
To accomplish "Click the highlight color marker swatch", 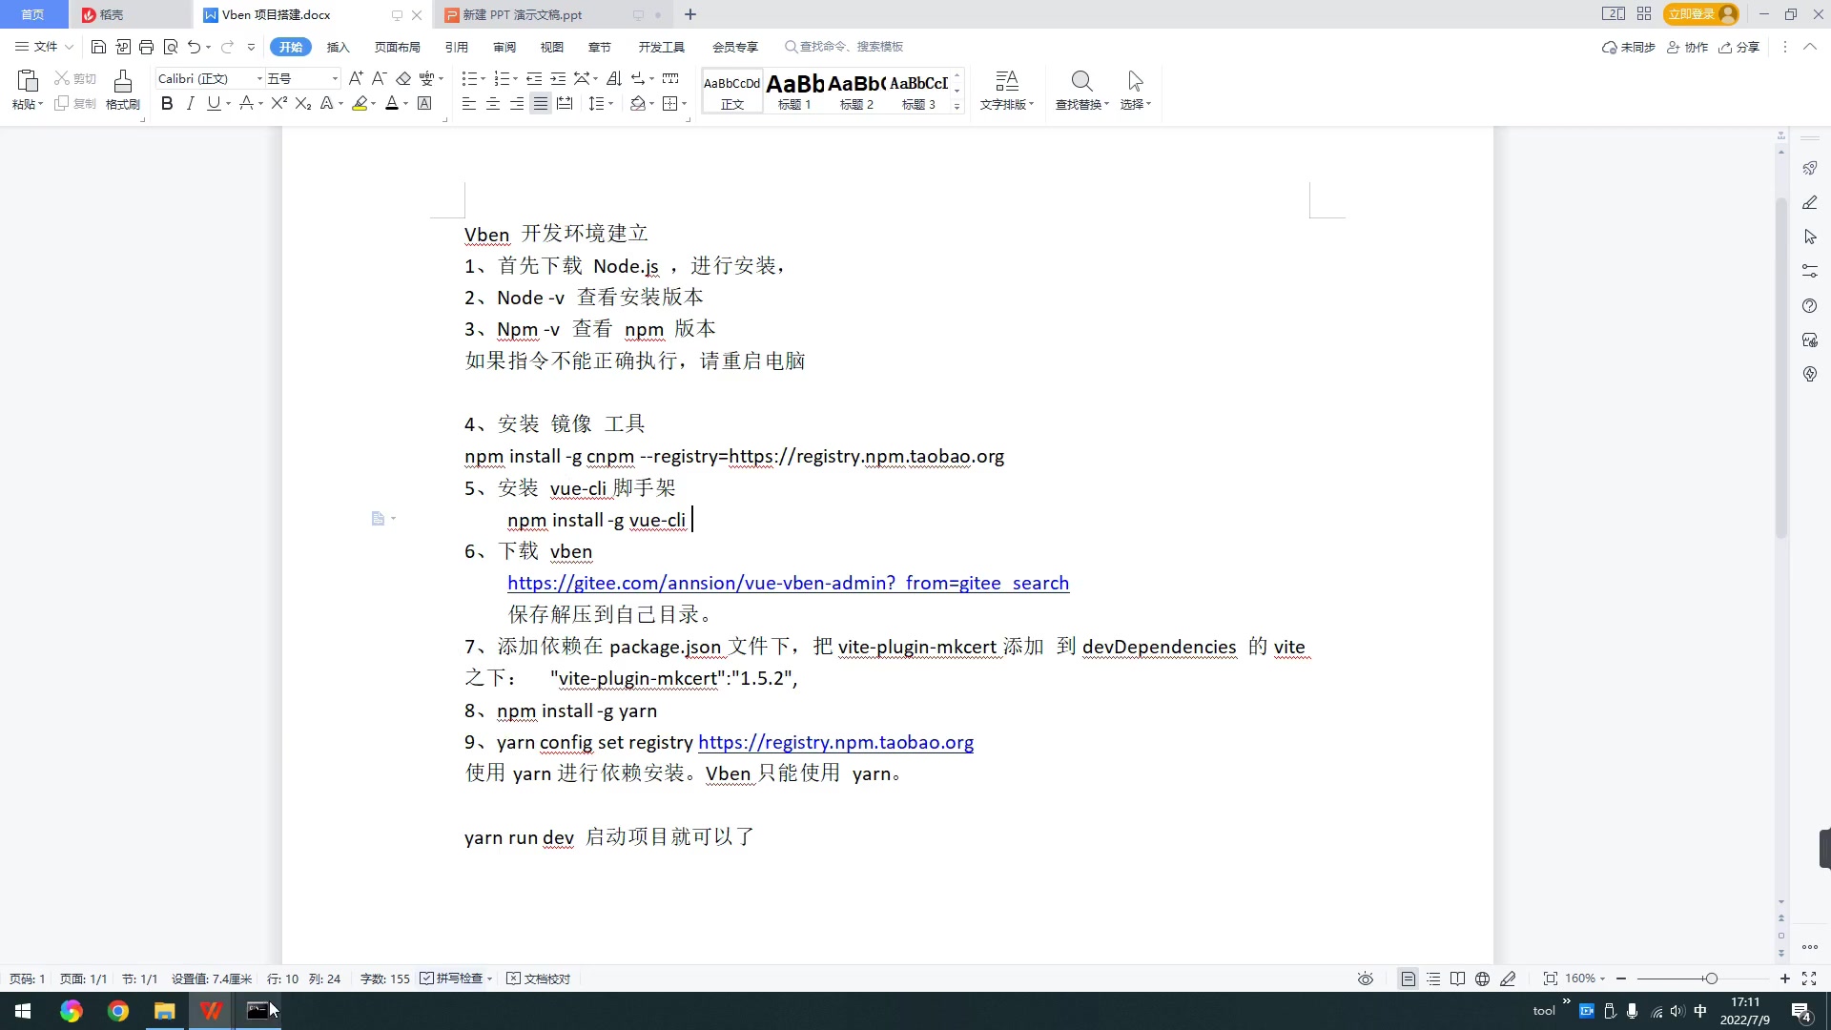I will (360, 103).
